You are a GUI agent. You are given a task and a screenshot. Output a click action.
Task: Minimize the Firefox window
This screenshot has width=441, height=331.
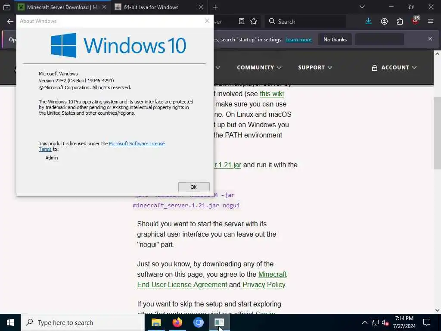[x=391, y=7]
